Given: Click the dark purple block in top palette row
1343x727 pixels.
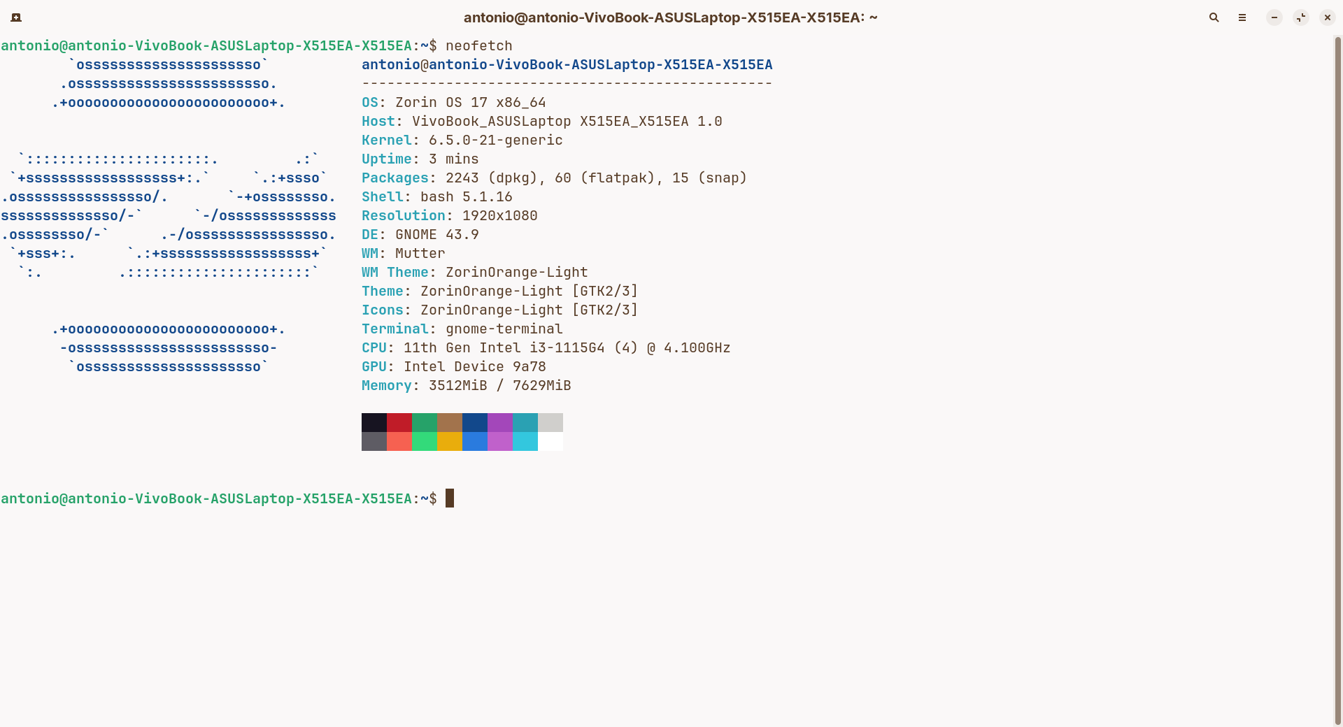Looking at the screenshot, I should 500,422.
